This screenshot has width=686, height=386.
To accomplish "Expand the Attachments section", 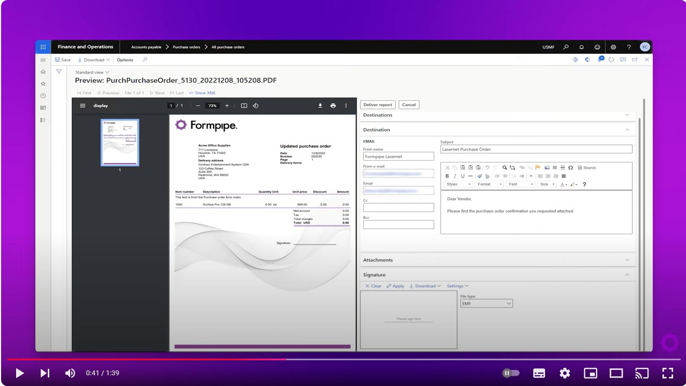I will (497, 260).
